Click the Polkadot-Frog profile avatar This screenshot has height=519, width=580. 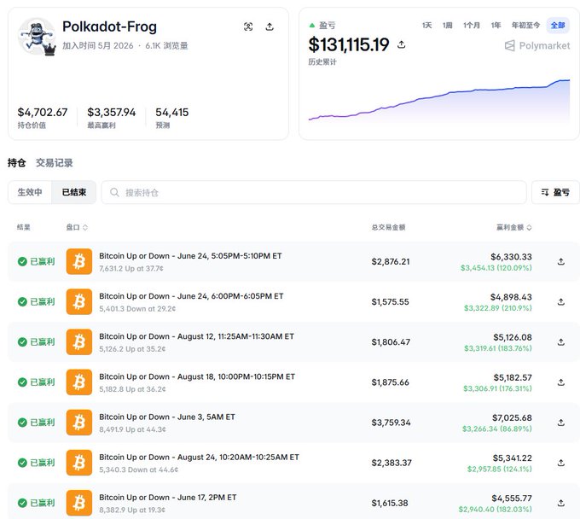37,36
